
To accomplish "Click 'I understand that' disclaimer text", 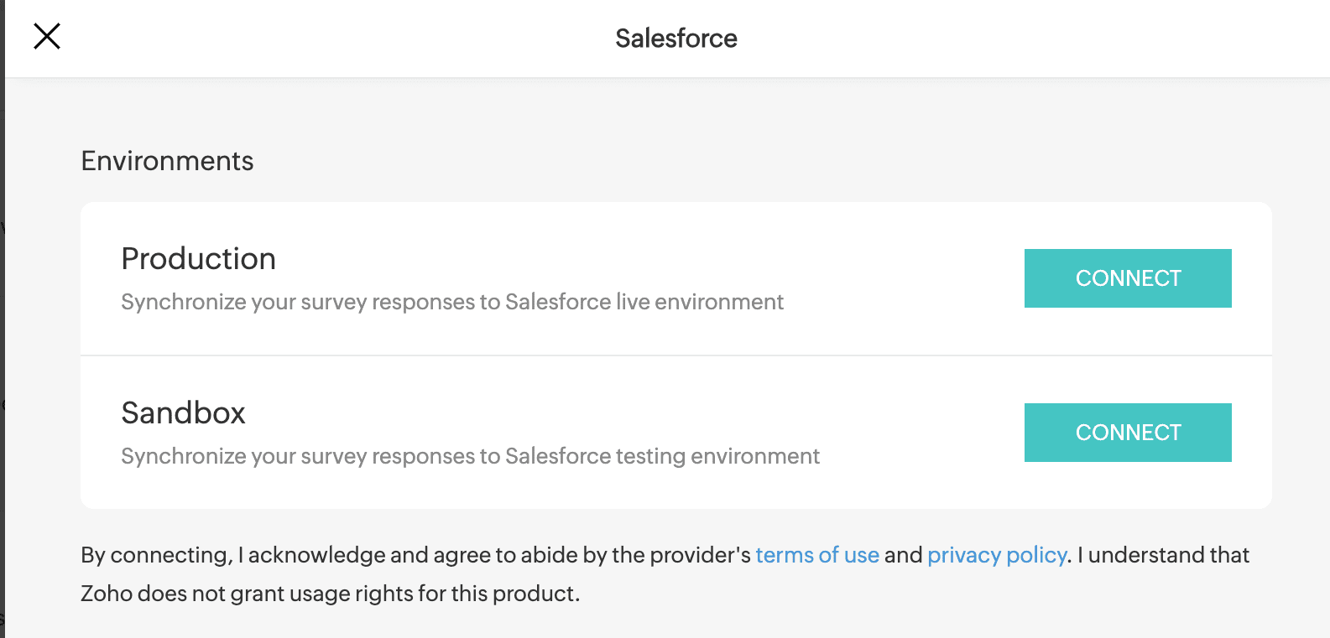I will pos(1163,555).
